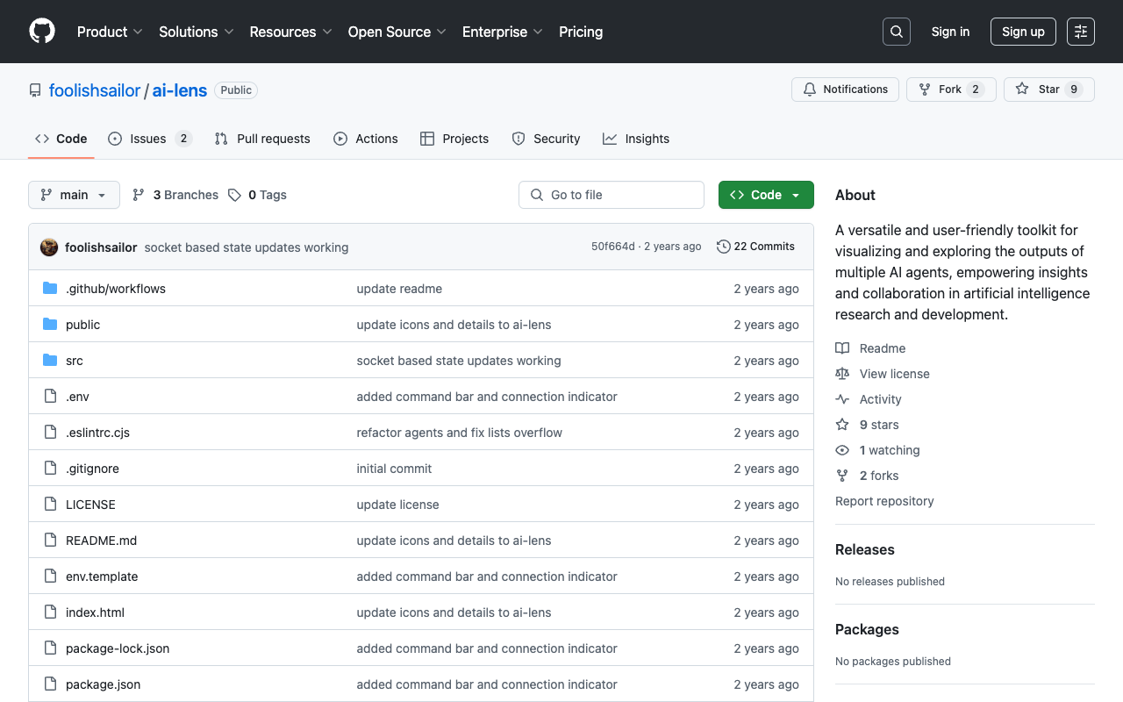Click the eye icon beside 1 watching
The width and height of the screenshot is (1123, 702).
point(842,450)
